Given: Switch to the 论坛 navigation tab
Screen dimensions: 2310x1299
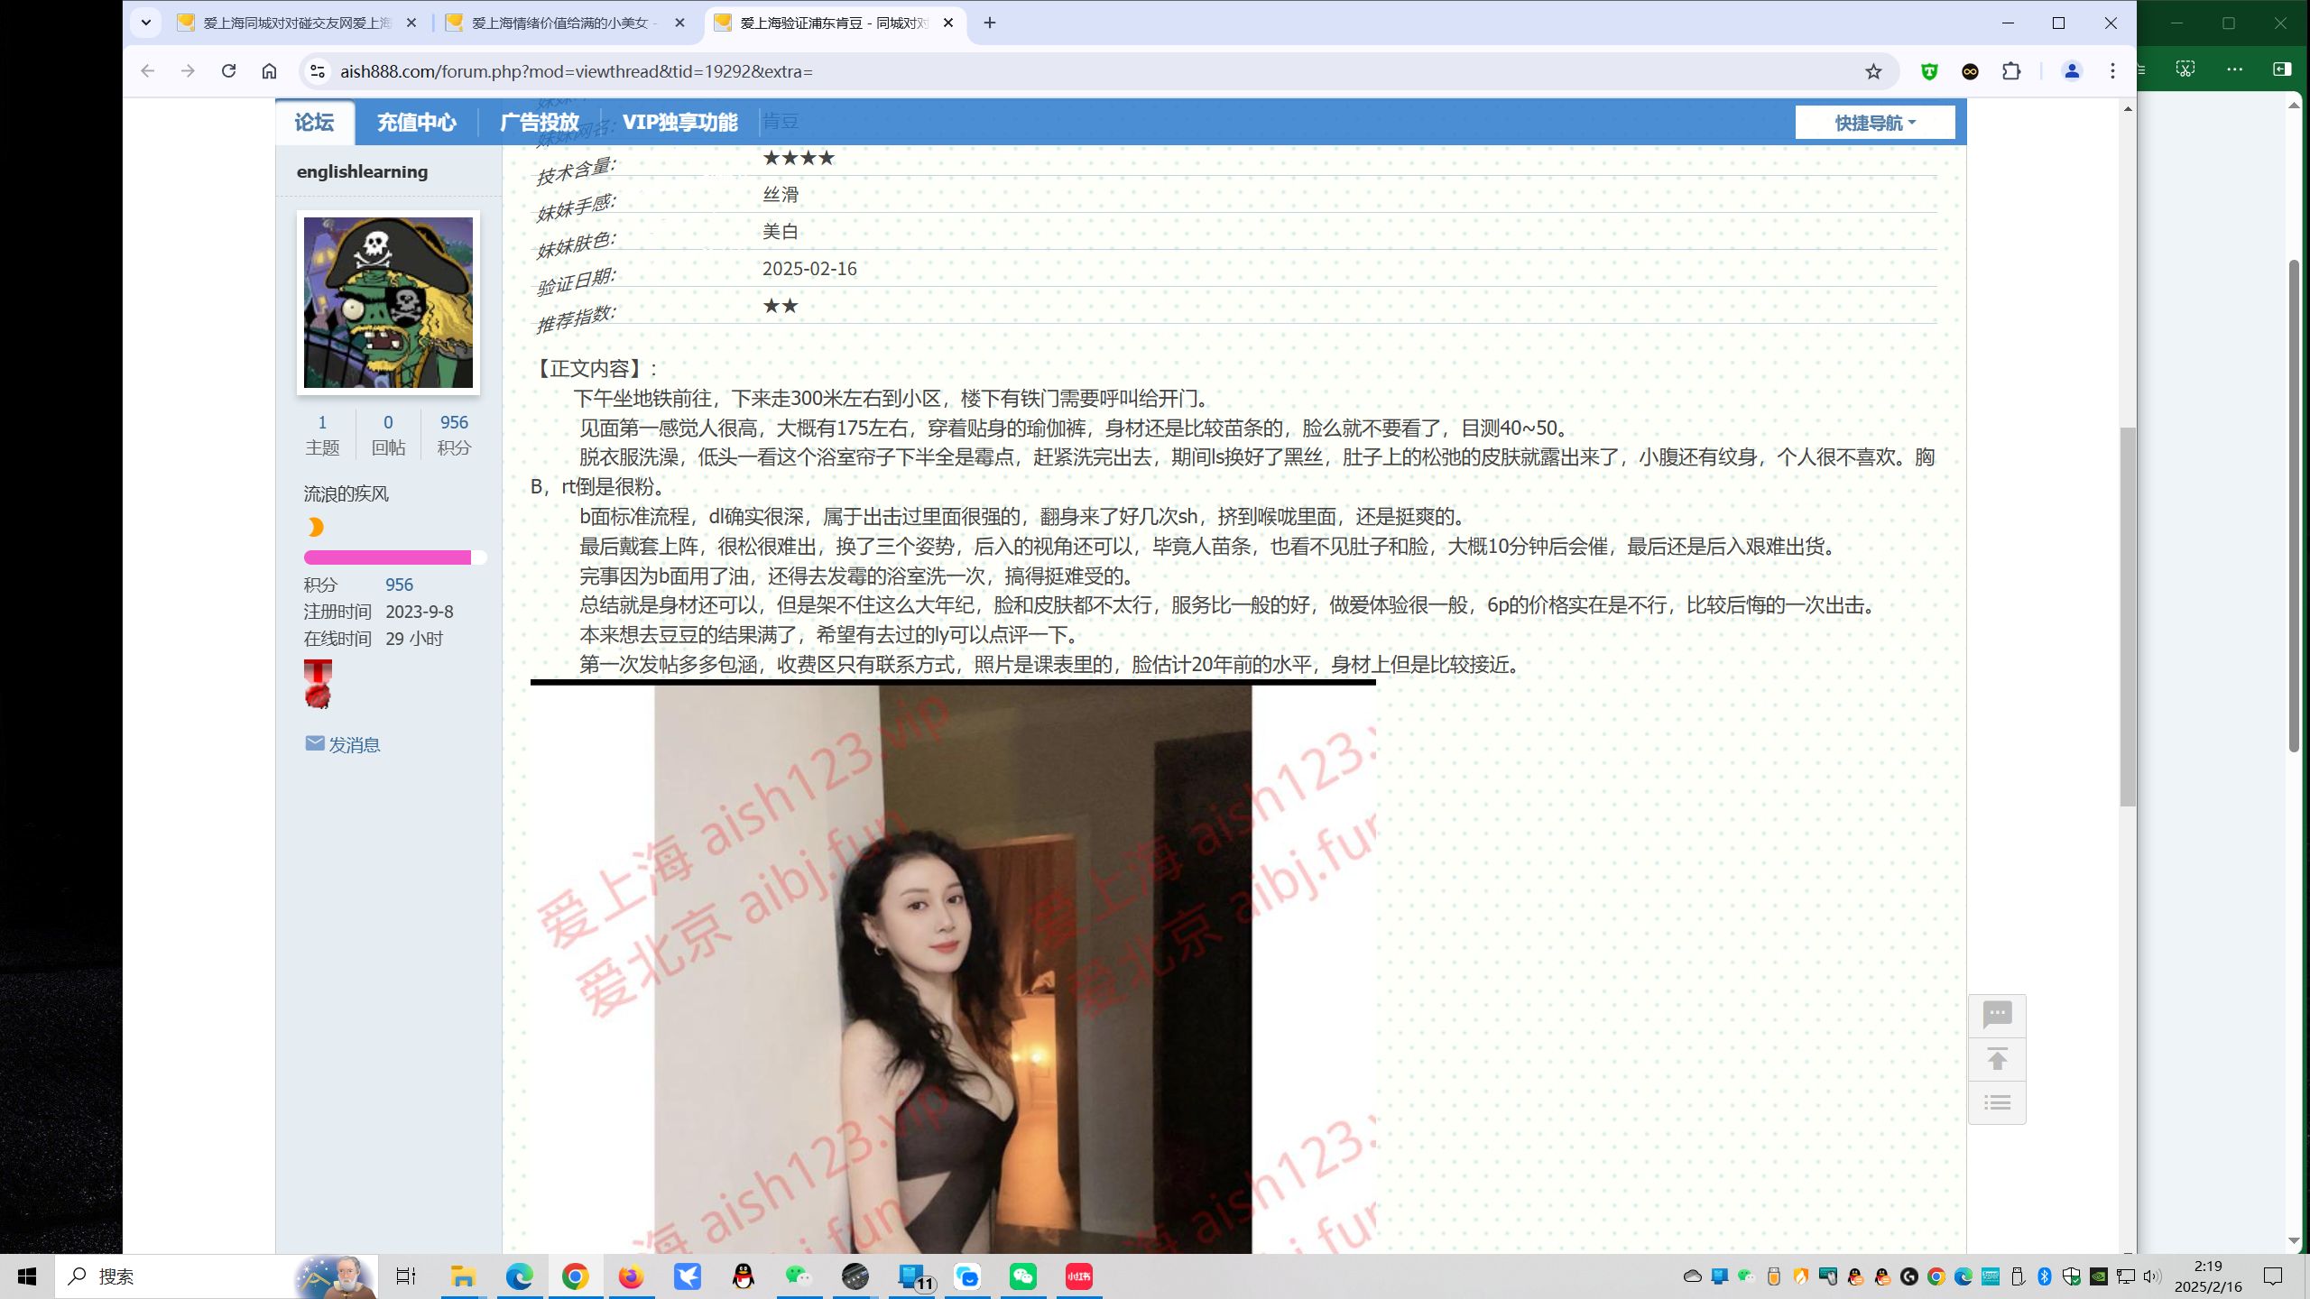Looking at the screenshot, I should [314, 123].
